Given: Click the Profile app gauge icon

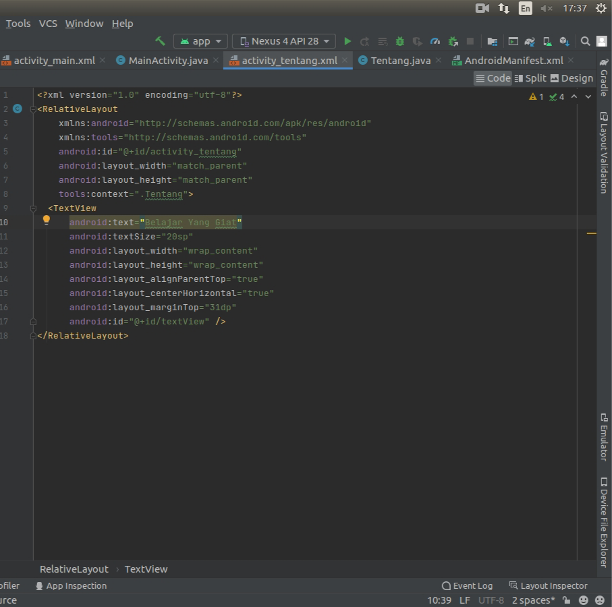Looking at the screenshot, I should [435, 41].
